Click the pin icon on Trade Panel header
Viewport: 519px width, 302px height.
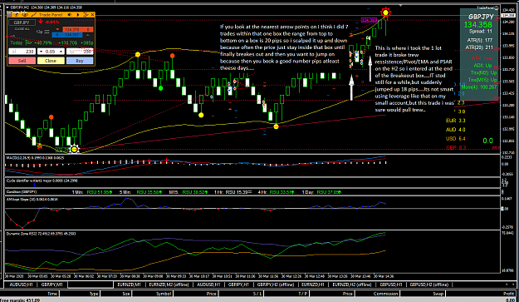tap(86, 15)
